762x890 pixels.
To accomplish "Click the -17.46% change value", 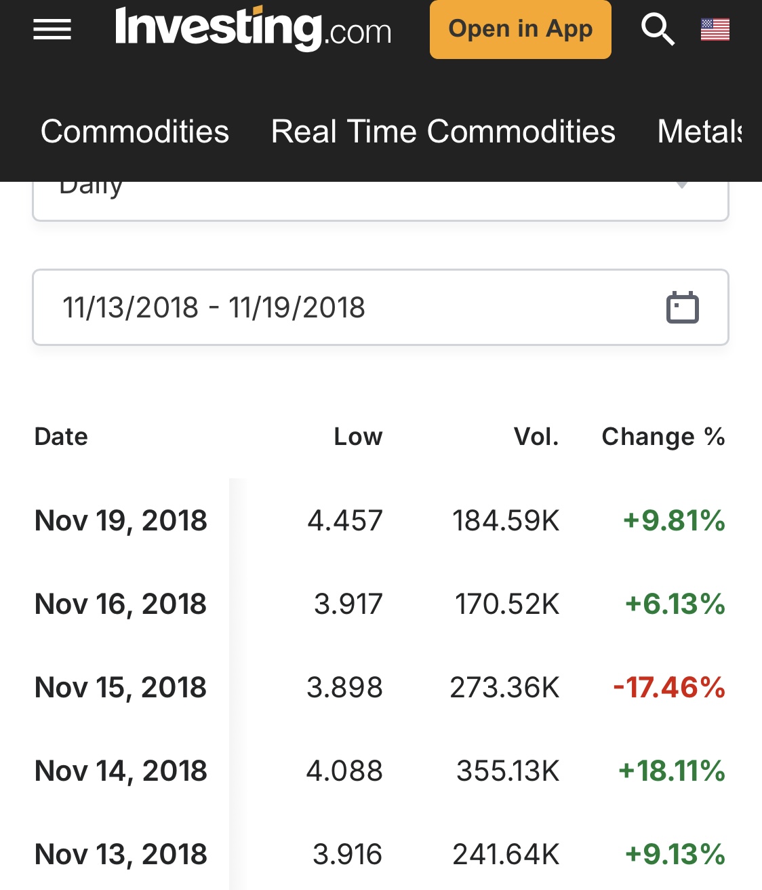I will [x=668, y=688].
